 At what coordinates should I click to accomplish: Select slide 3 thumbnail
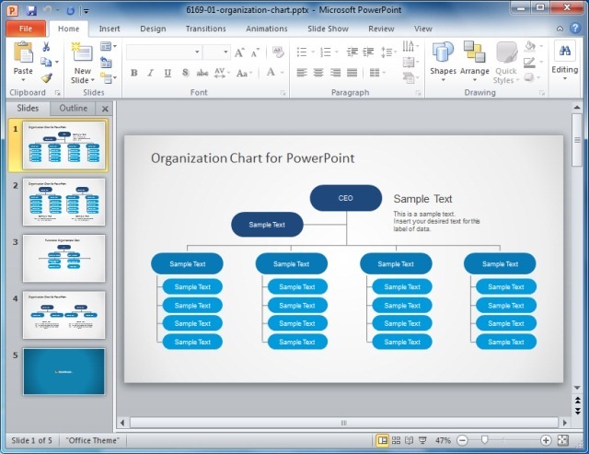tap(64, 258)
